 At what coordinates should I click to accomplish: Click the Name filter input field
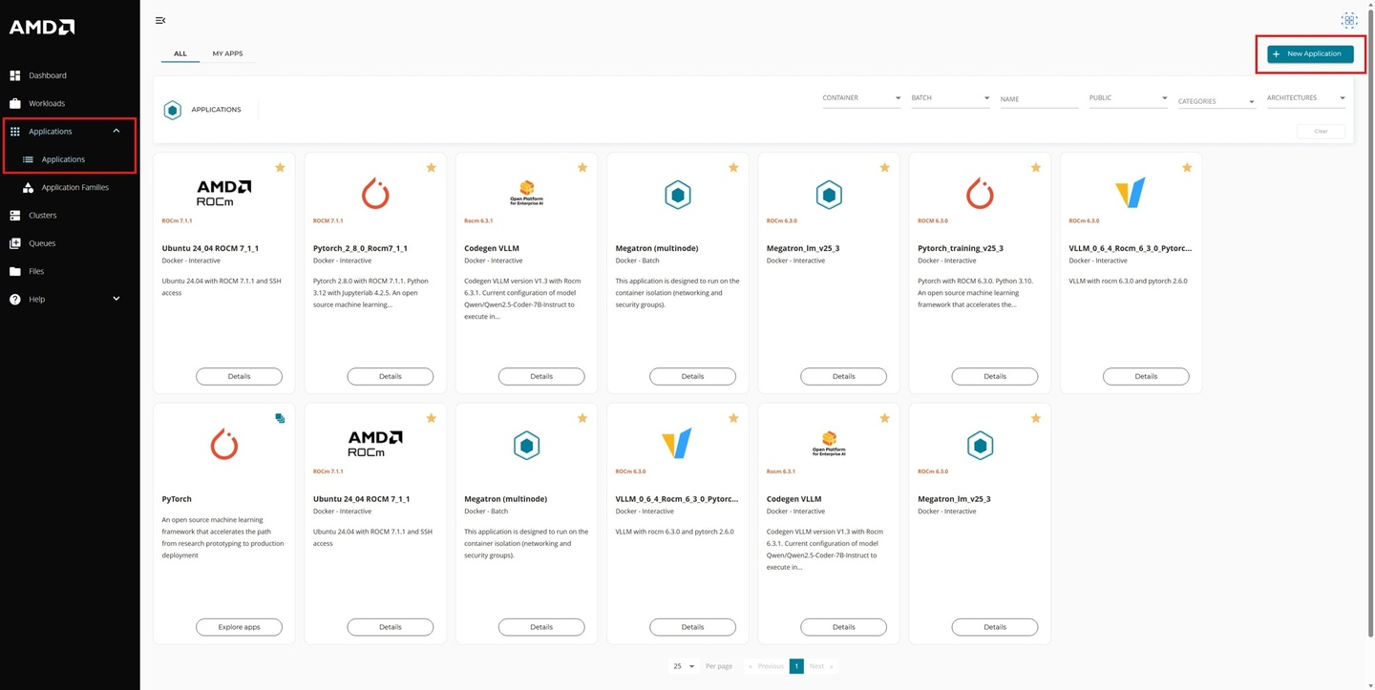pyautogui.click(x=1039, y=99)
